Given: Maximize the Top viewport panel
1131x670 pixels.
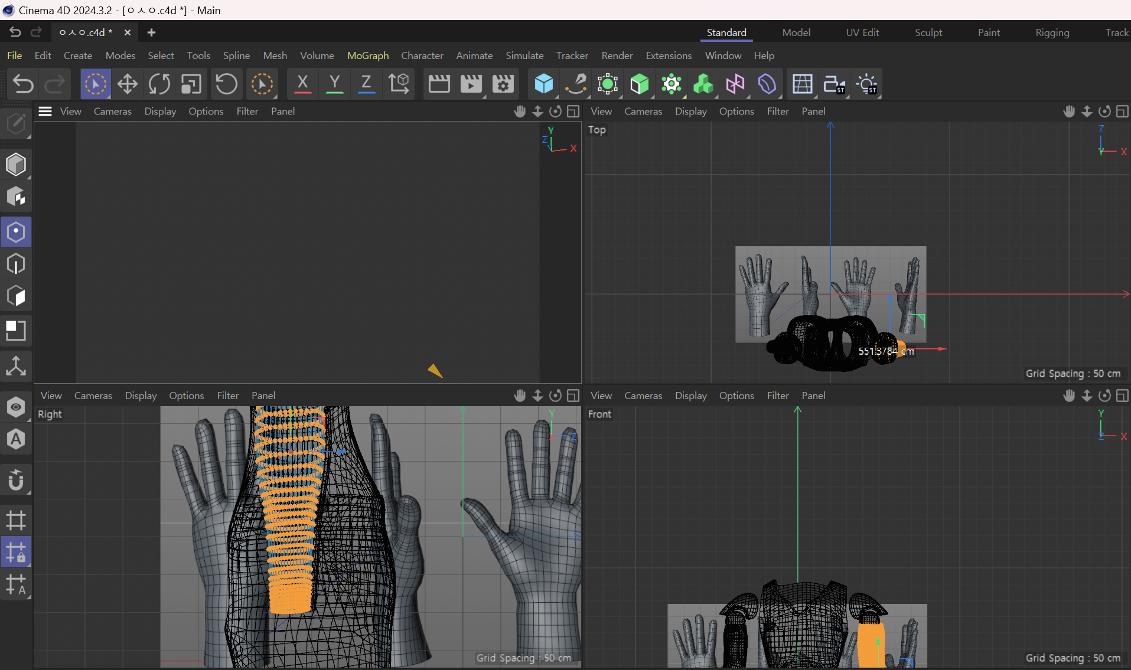Looking at the screenshot, I should 1122,112.
